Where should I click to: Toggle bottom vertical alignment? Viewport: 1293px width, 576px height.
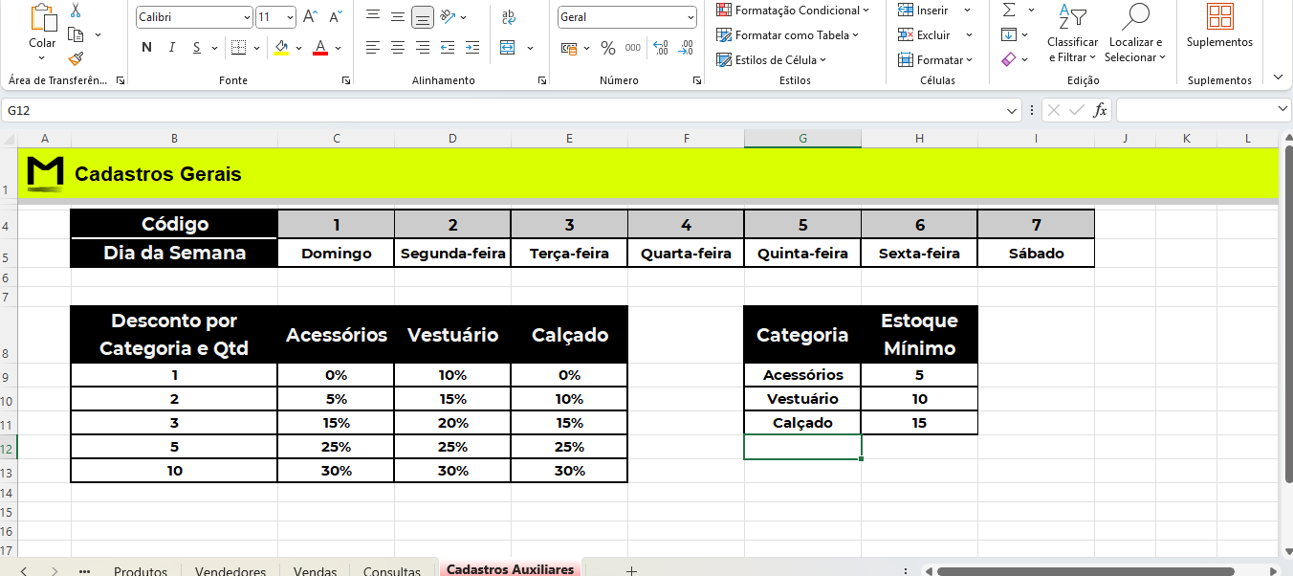423,16
